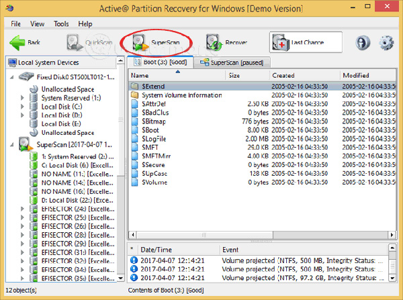Viewport: 403px width, 300px height.
Task: Switch to the SuperScan [paused] tab
Action: click(234, 62)
